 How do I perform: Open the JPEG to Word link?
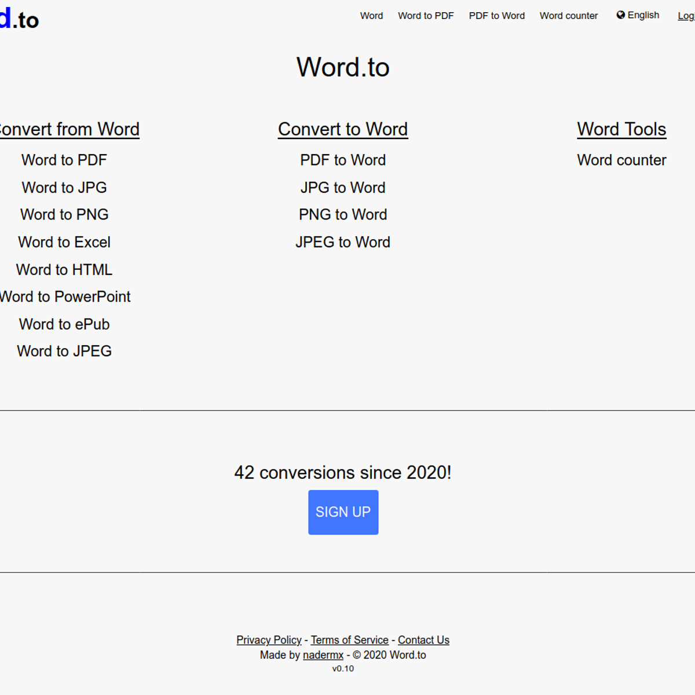(x=343, y=242)
